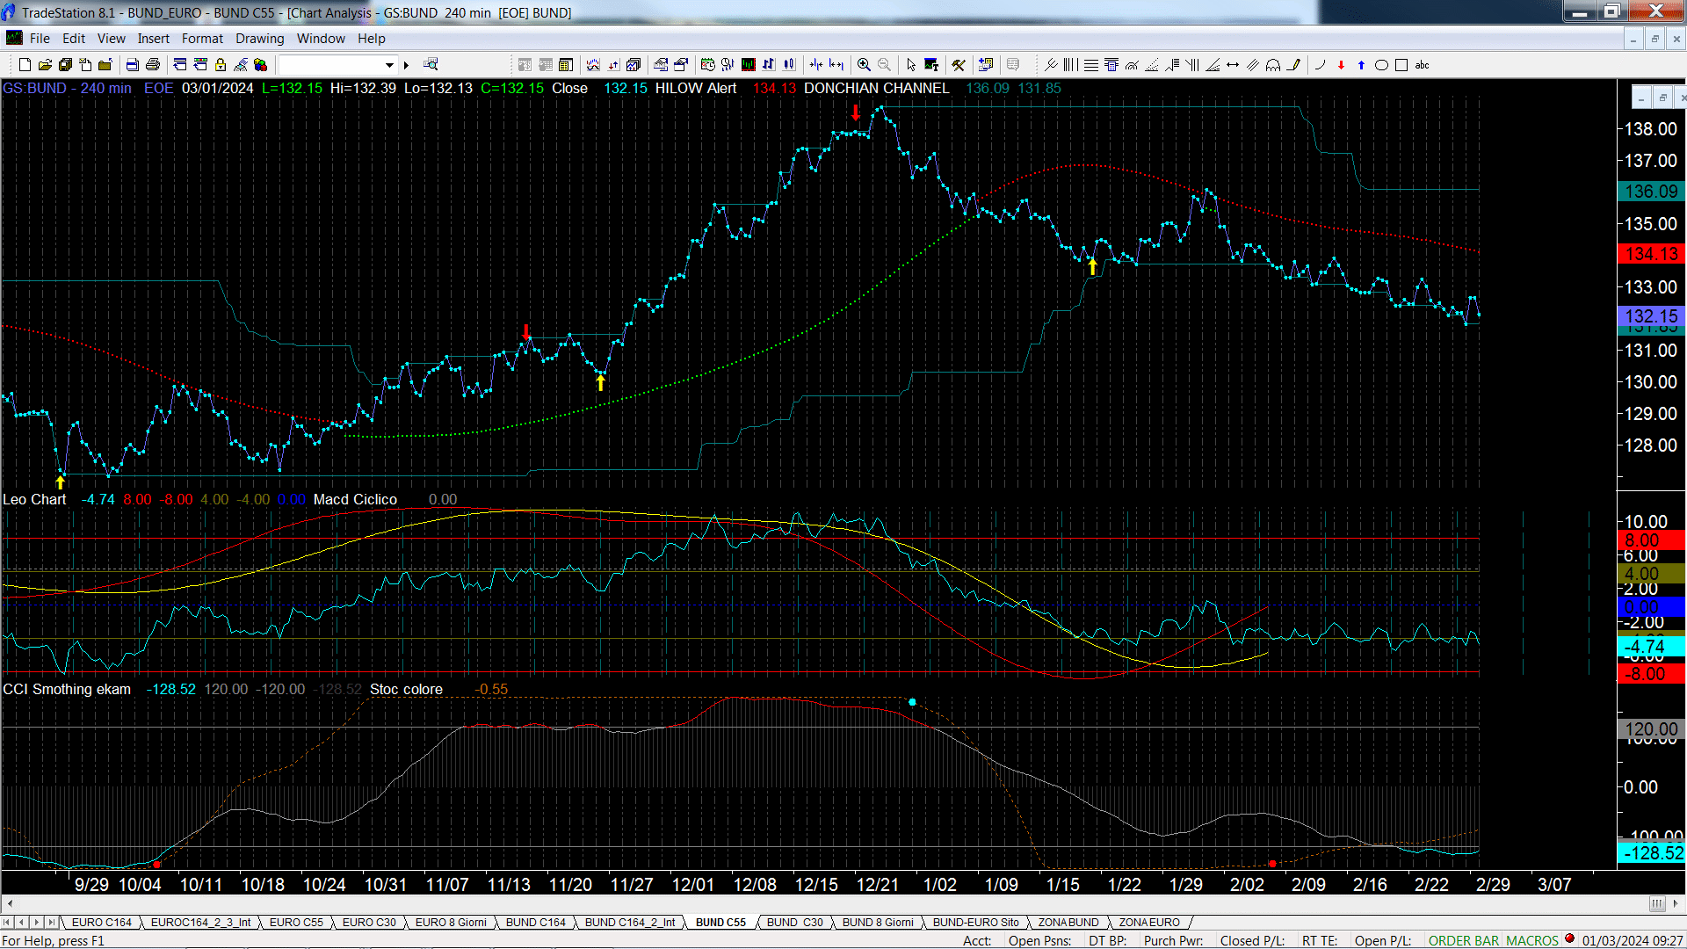Click the last workspace tab scroll arrow
The height and width of the screenshot is (949, 1687).
coord(51,923)
